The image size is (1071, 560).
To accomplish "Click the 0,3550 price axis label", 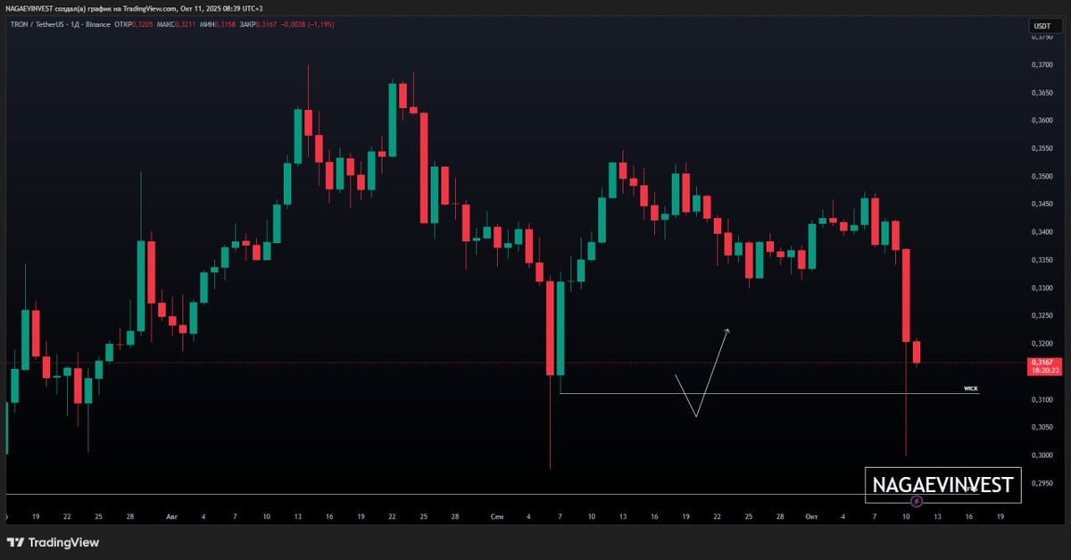I will [1042, 148].
